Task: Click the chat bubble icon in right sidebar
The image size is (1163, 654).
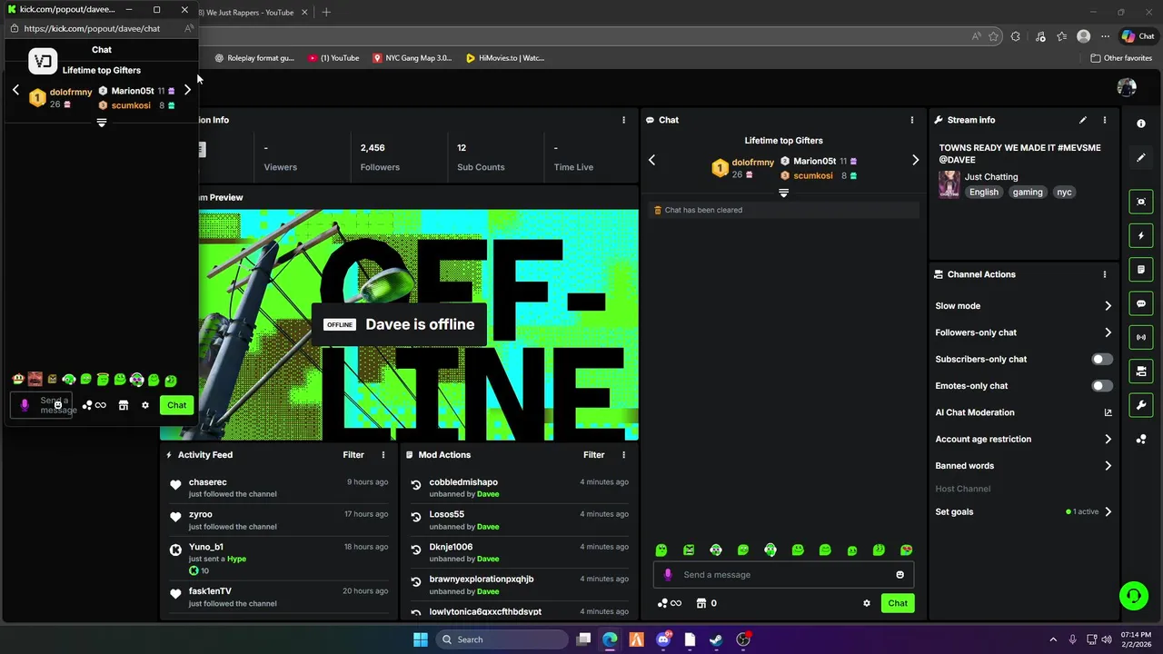Action: [1141, 303]
